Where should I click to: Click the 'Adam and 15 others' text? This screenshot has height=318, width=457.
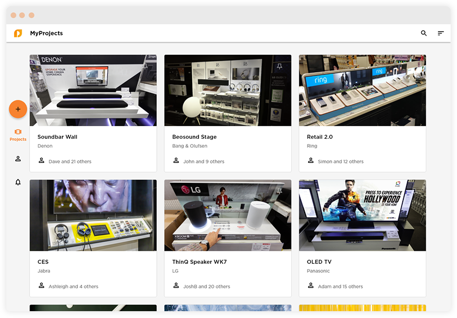click(341, 286)
